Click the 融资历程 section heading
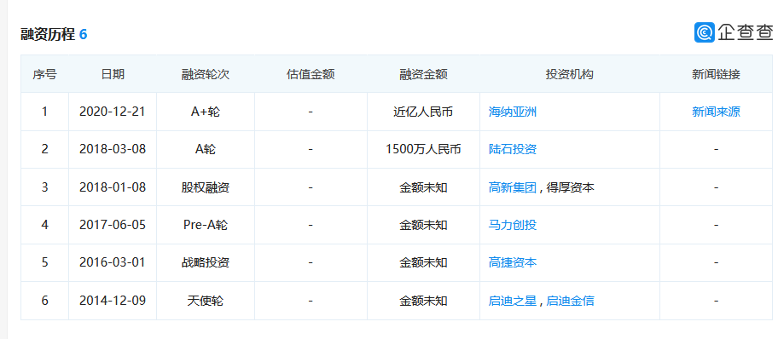The height and width of the screenshot is (339, 778). [48, 34]
